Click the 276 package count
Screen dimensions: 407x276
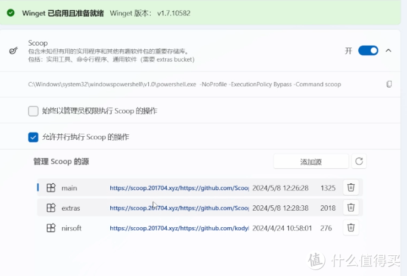(x=326, y=228)
